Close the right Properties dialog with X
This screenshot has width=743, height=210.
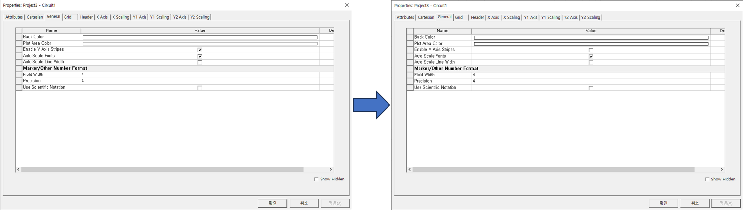737,5
